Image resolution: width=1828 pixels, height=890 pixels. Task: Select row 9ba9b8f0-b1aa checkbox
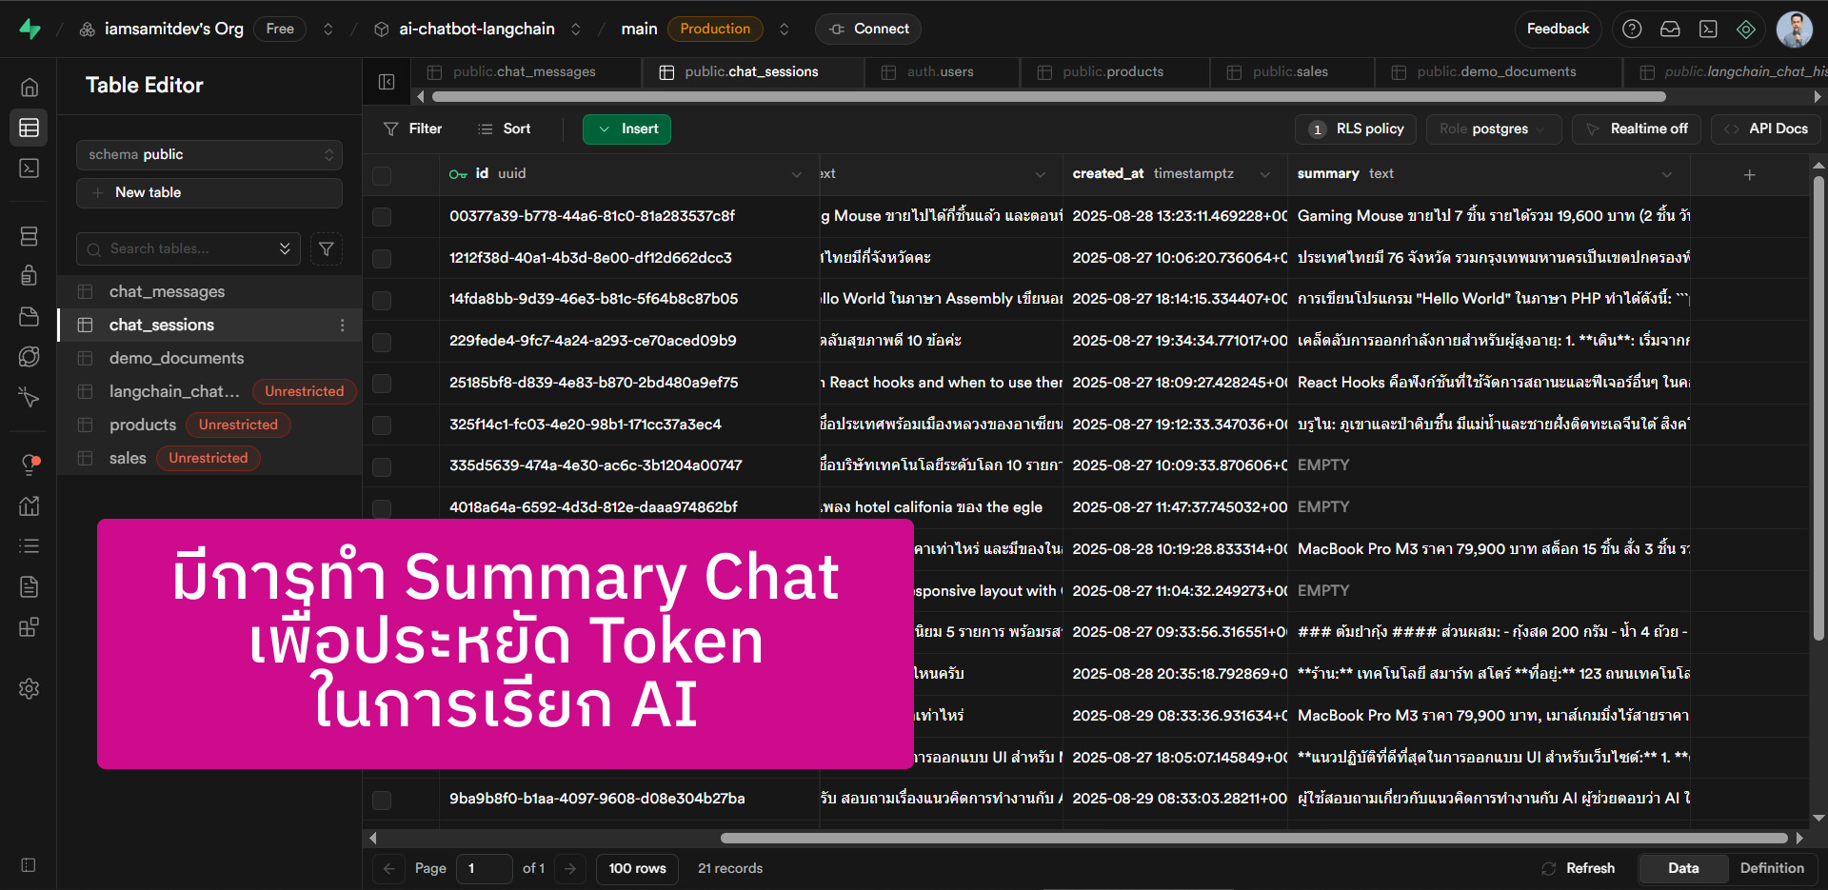click(382, 800)
